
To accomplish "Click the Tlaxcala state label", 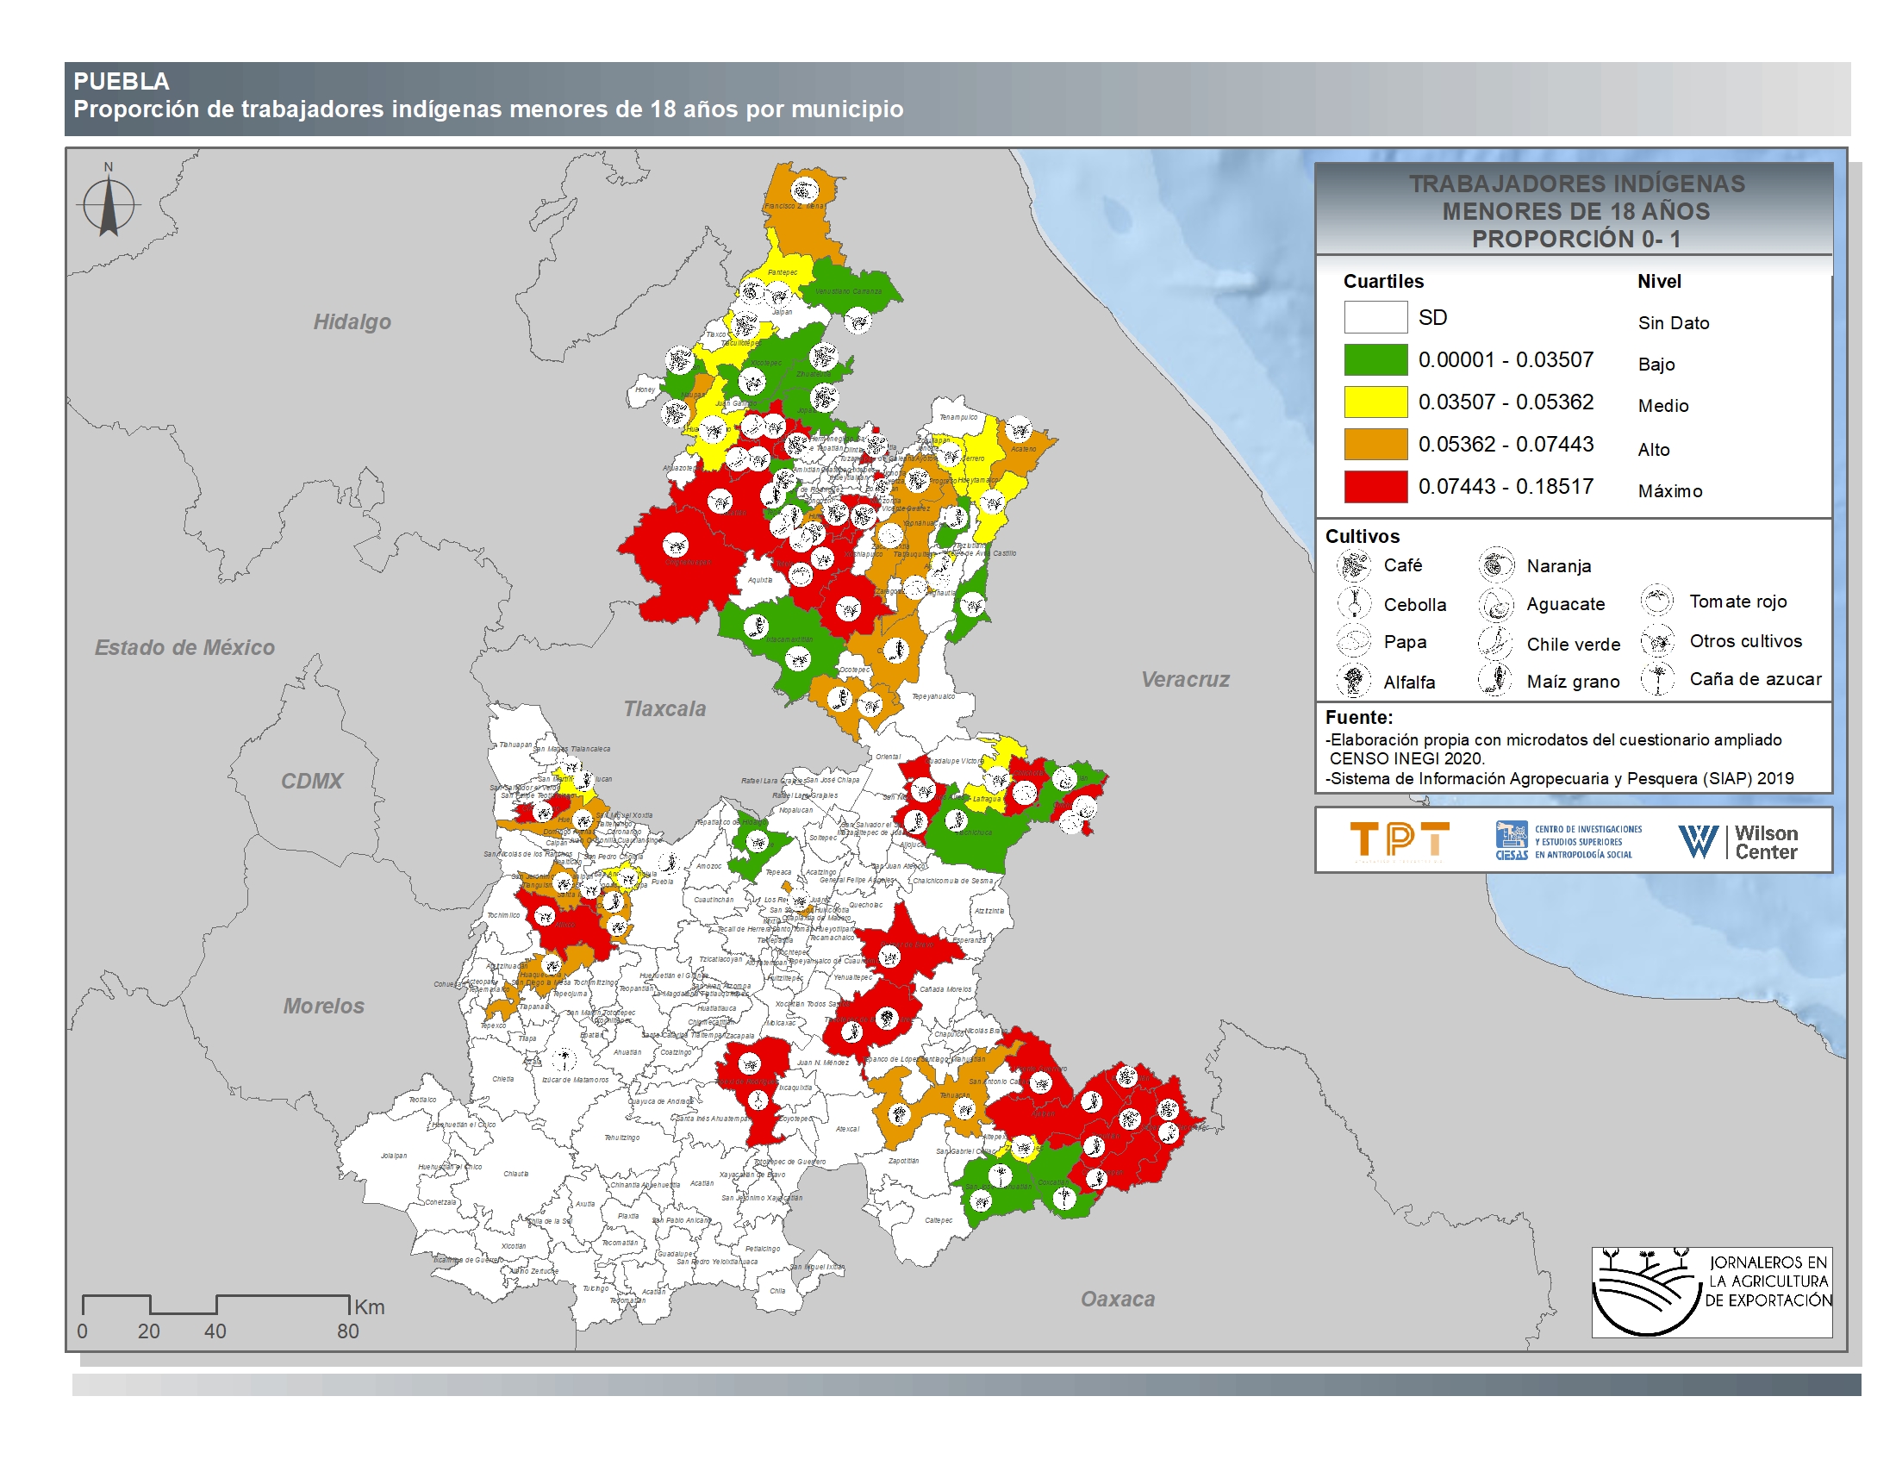I will (x=664, y=709).
